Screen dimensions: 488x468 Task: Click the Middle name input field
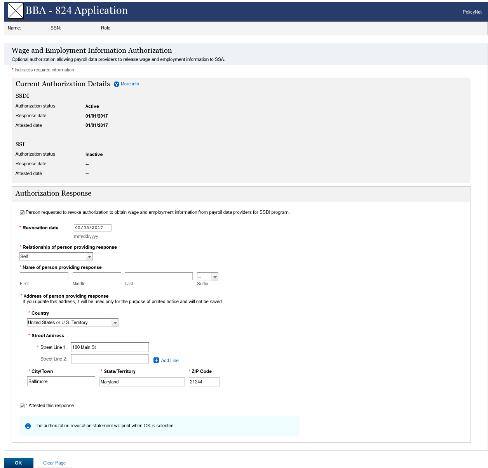(97, 276)
